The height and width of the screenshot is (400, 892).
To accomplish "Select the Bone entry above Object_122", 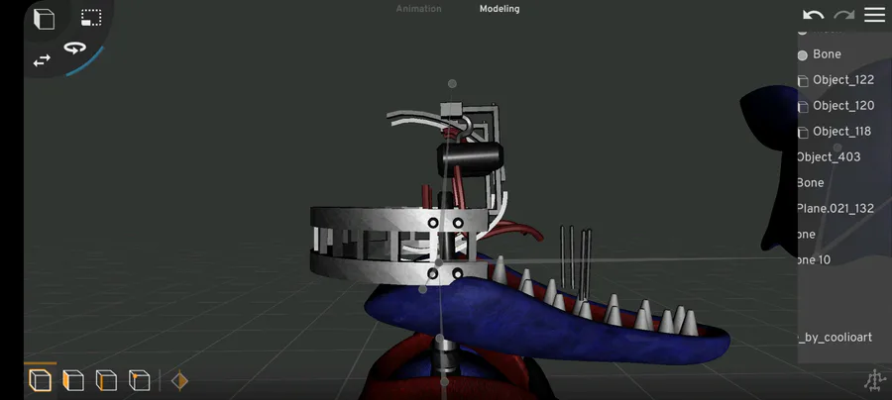I will [827, 54].
